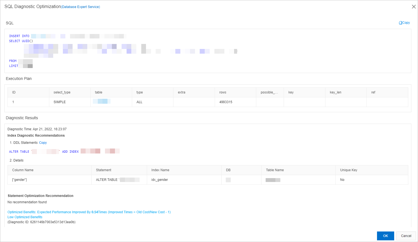Confirm with the OK button
418x242 pixels.
click(385, 236)
